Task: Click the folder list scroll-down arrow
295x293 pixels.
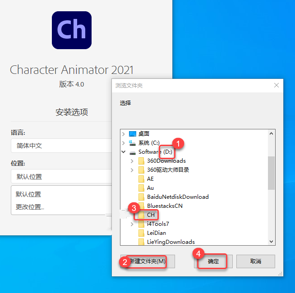Action: click(271, 242)
